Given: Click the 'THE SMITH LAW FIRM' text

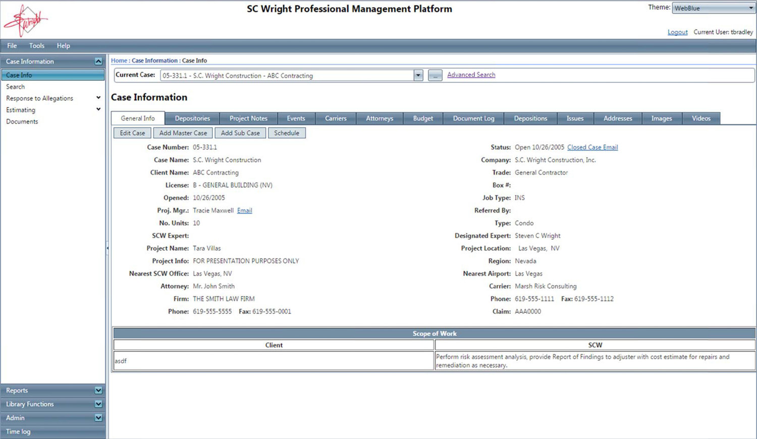Looking at the screenshot, I should 224,299.
